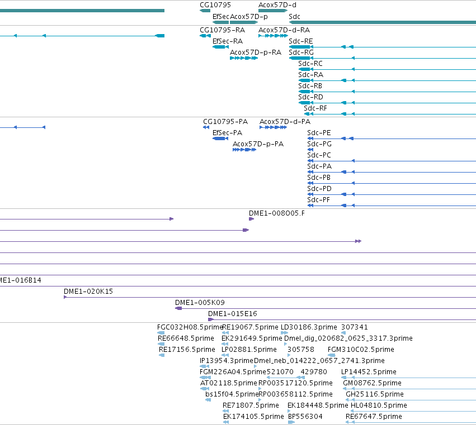
Task: Select the RE66648.5prime EST label
Action: pyautogui.click(x=186, y=338)
